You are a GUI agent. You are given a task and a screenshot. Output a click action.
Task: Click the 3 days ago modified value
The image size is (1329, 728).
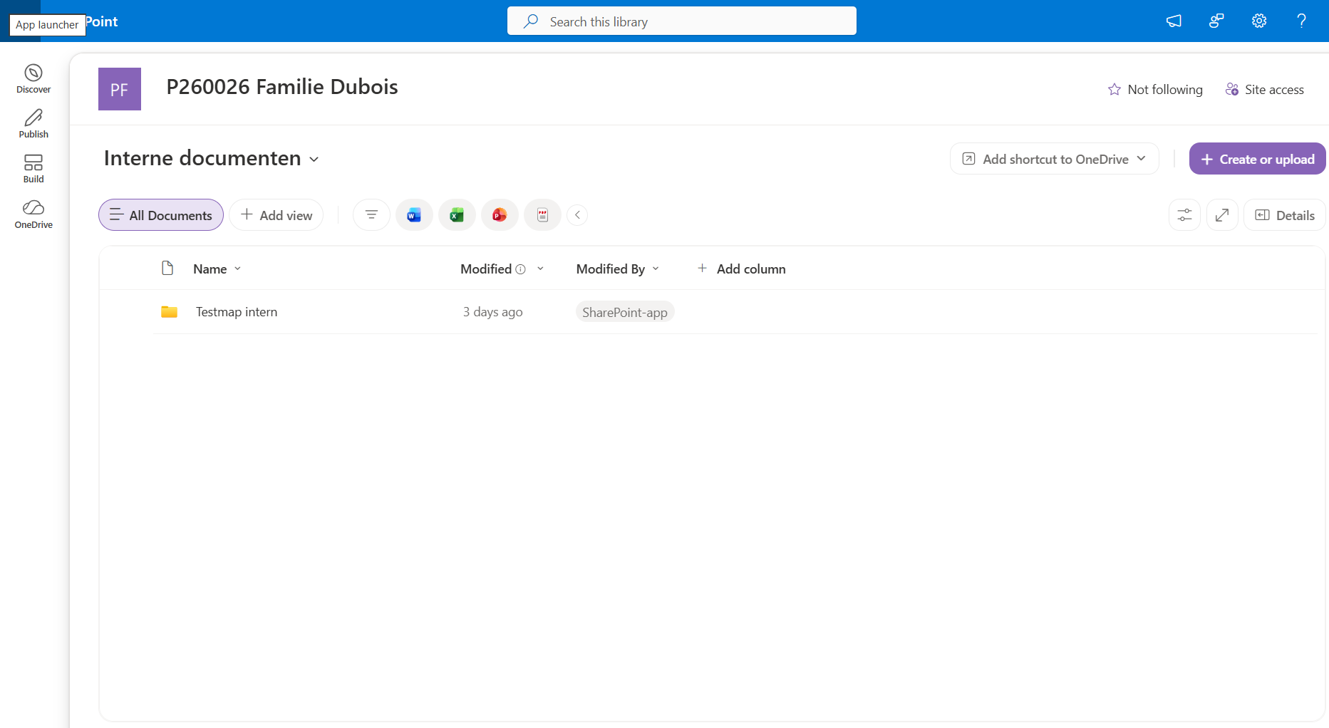point(493,312)
